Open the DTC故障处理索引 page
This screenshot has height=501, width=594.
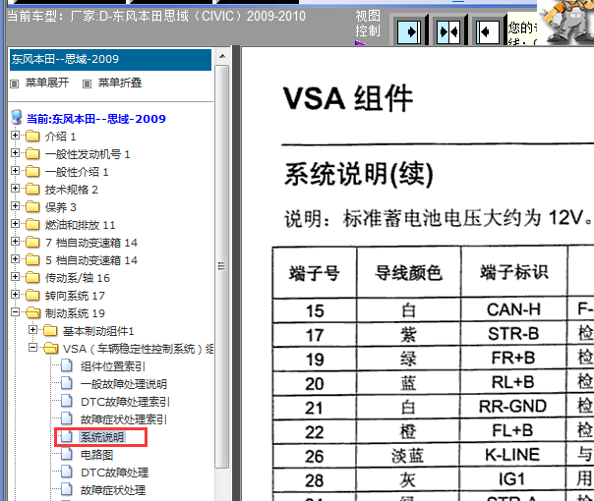coord(126,402)
